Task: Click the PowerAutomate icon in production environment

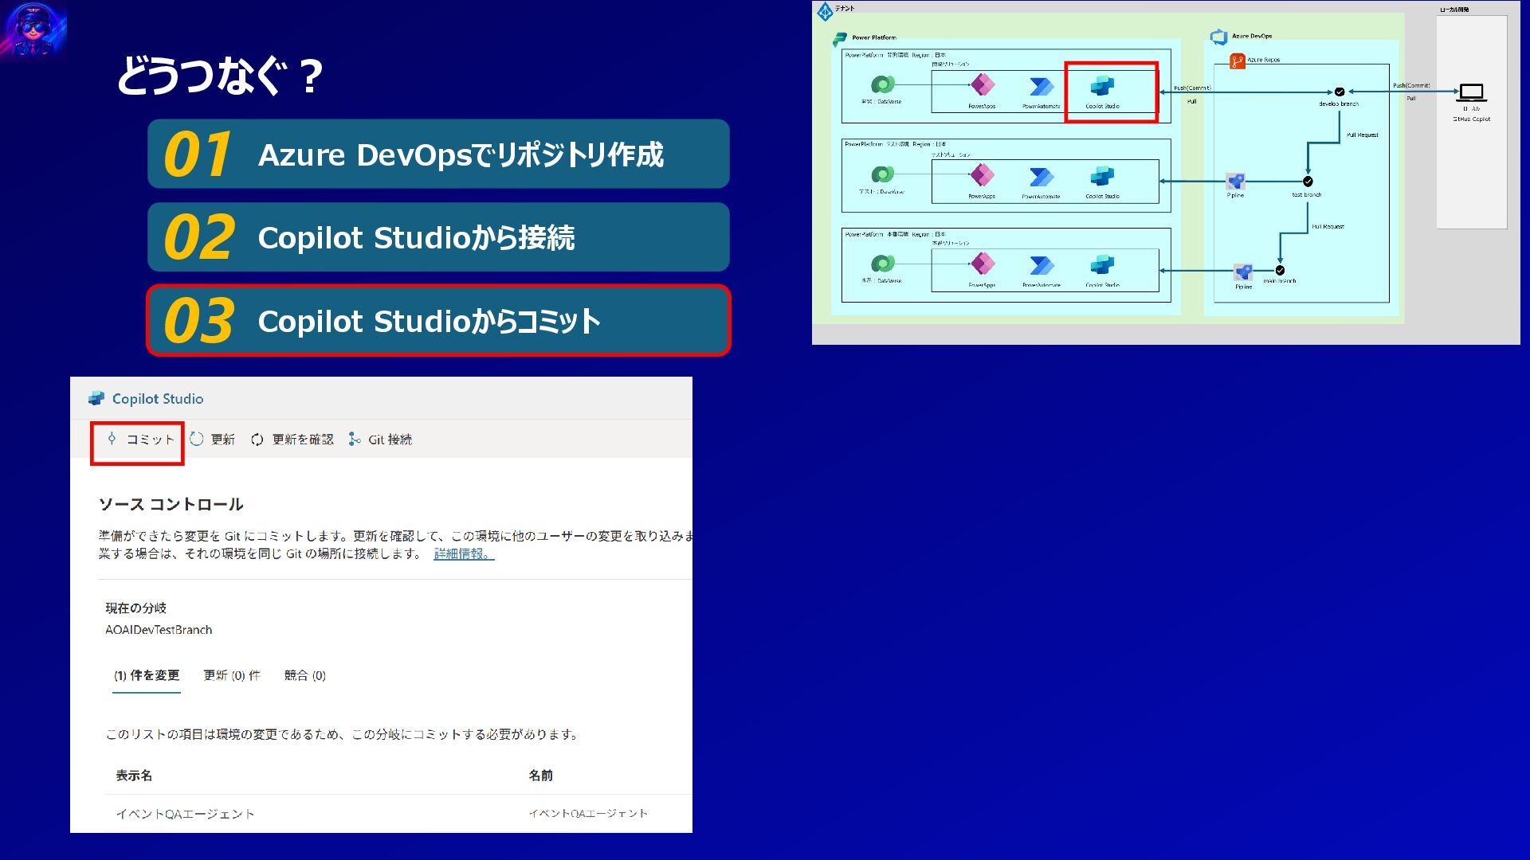Action: [x=1042, y=265]
